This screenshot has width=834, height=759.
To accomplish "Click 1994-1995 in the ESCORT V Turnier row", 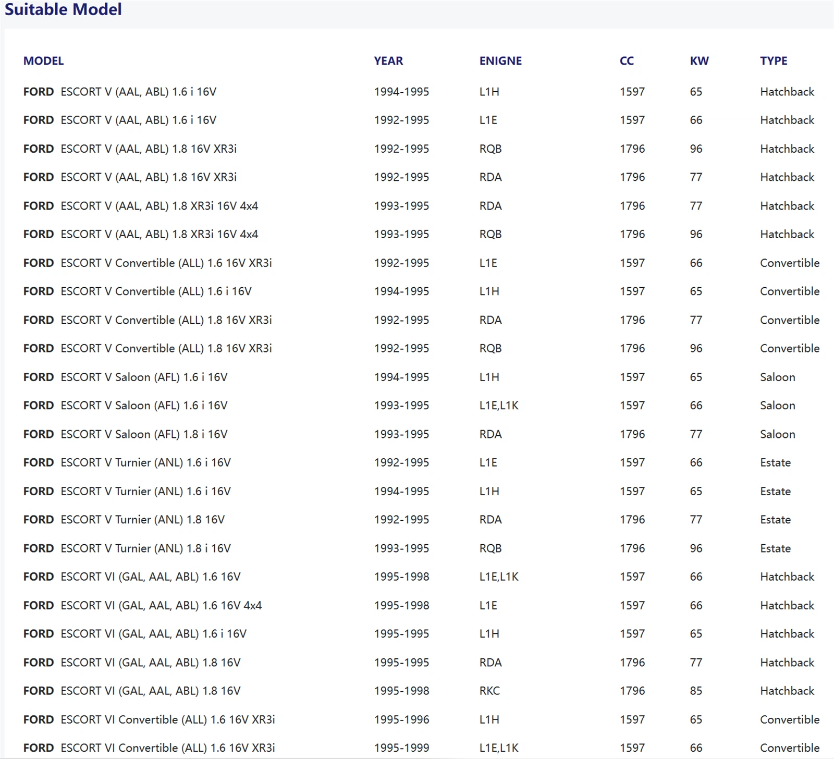I will (x=401, y=491).
